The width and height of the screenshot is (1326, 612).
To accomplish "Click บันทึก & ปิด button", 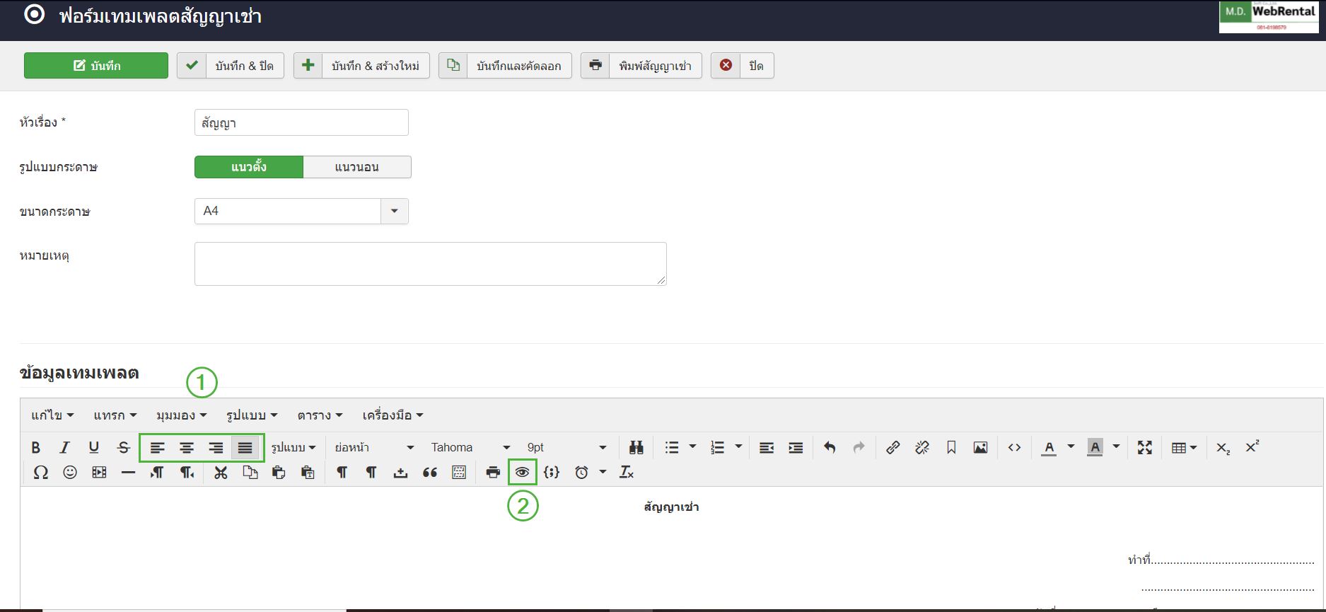I will pyautogui.click(x=231, y=66).
